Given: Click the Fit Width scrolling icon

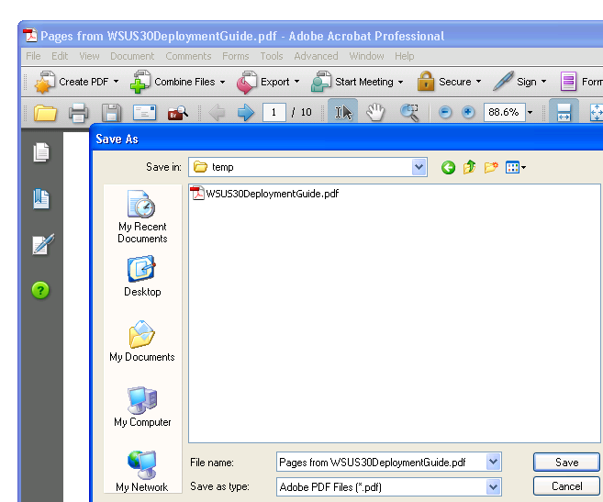Looking at the screenshot, I should 564,112.
